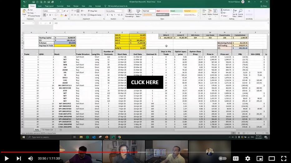Select the TV Trades List sheet tab

(x=47, y=130)
